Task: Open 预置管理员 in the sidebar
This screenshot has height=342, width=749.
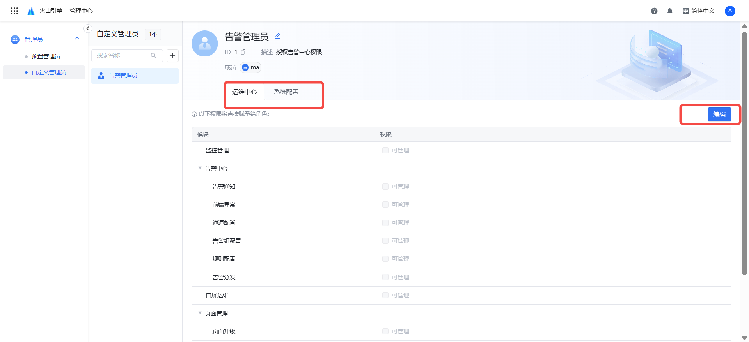Action: point(46,56)
